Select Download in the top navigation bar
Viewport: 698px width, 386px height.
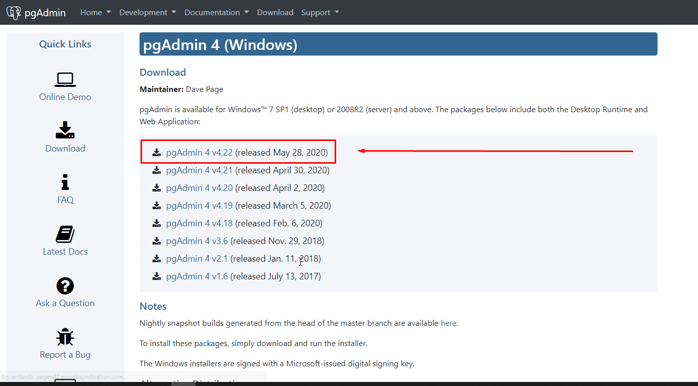click(x=275, y=13)
